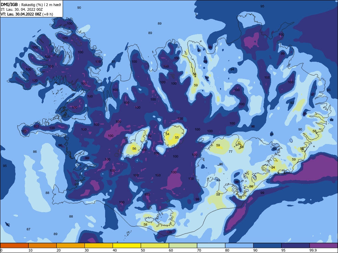
Task: Pick the 20–30 light orange legend swatch
Action: [71, 246]
